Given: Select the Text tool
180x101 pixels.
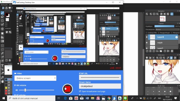Looking at the screenshot, I should [2, 65].
